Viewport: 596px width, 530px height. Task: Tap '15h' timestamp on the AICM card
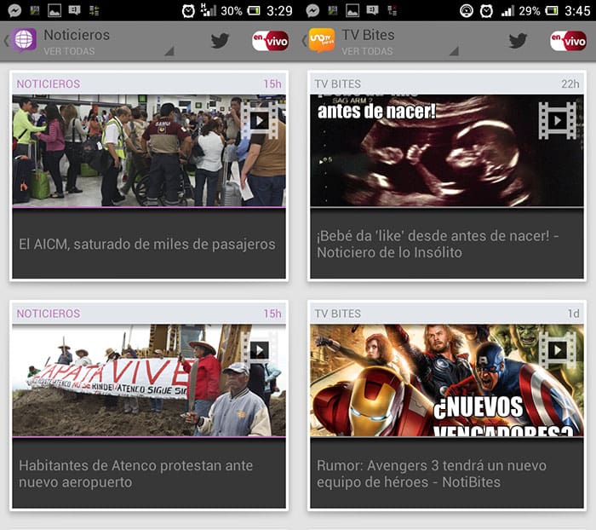click(272, 84)
